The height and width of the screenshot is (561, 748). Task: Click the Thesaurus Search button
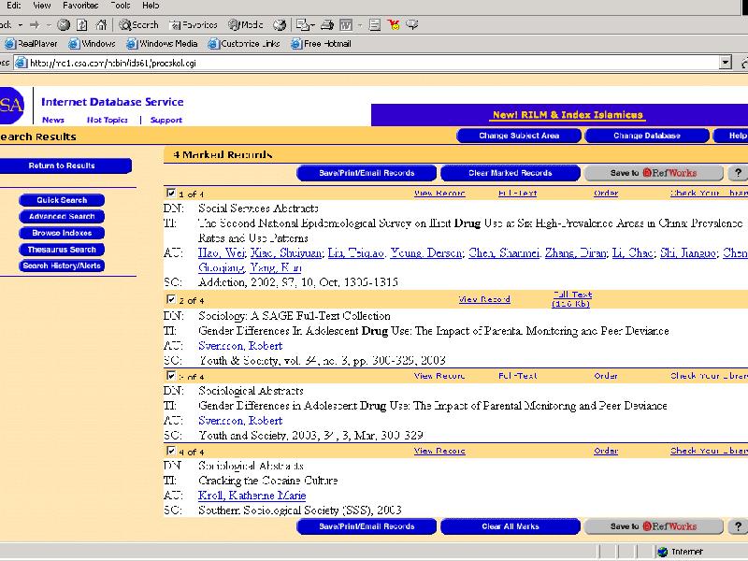62,250
